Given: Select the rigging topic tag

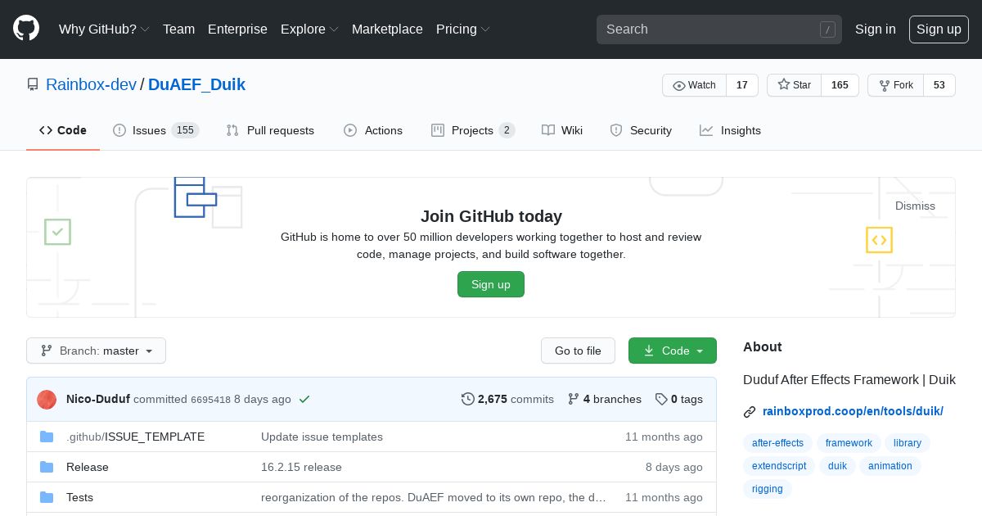Looking at the screenshot, I should pyautogui.click(x=768, y=489).
